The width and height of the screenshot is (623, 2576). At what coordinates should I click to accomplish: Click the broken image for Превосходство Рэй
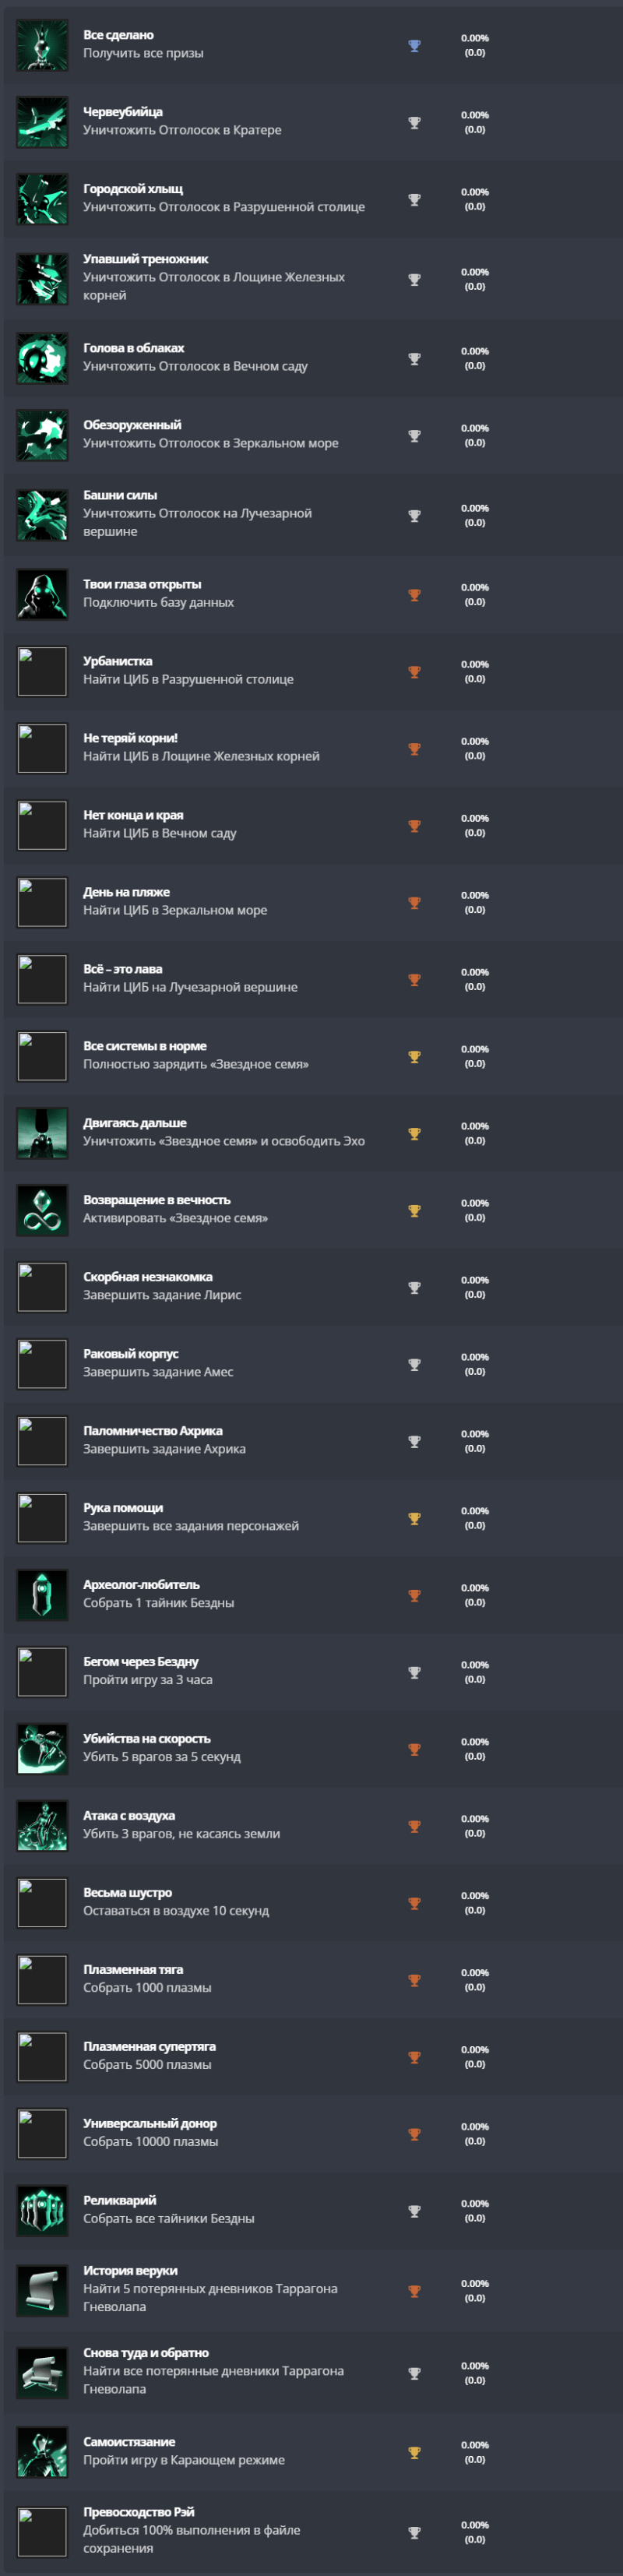coord(42,2530)
